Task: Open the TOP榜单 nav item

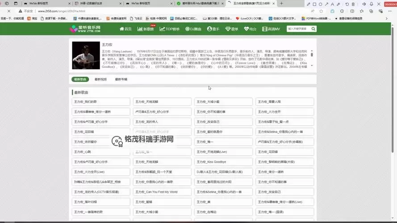Action: (169, 29)
